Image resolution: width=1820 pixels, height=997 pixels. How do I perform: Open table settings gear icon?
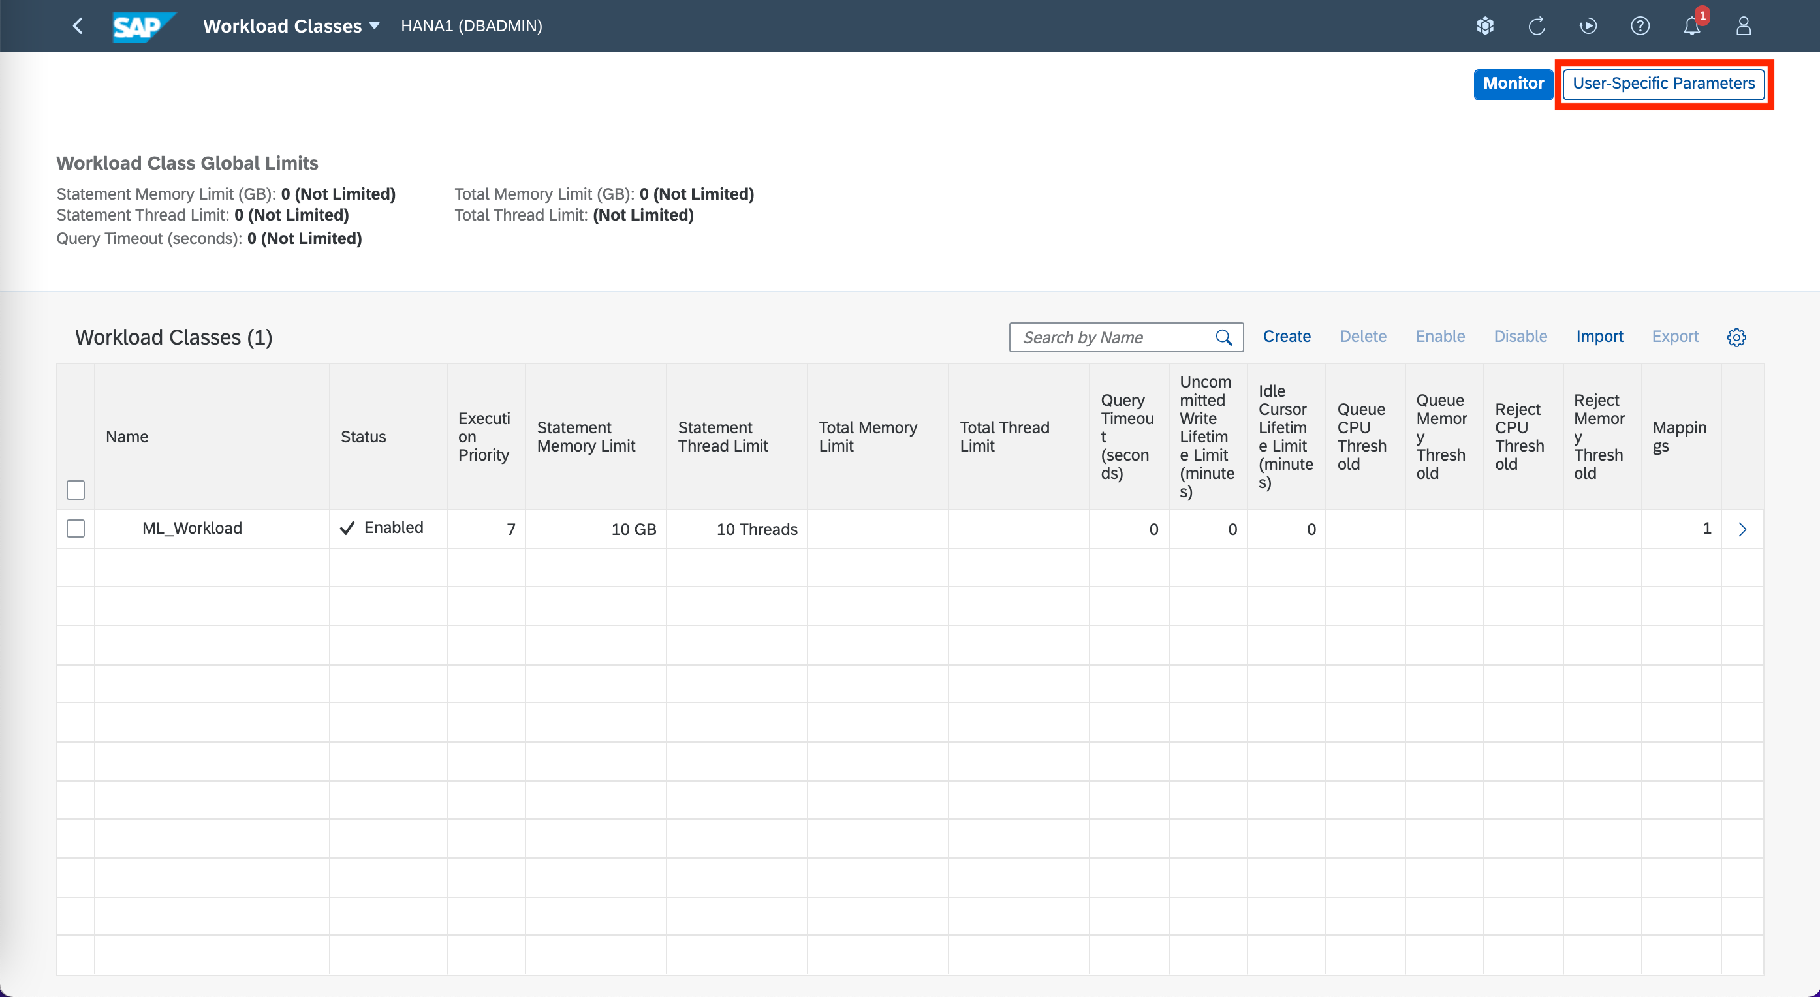1736,337
